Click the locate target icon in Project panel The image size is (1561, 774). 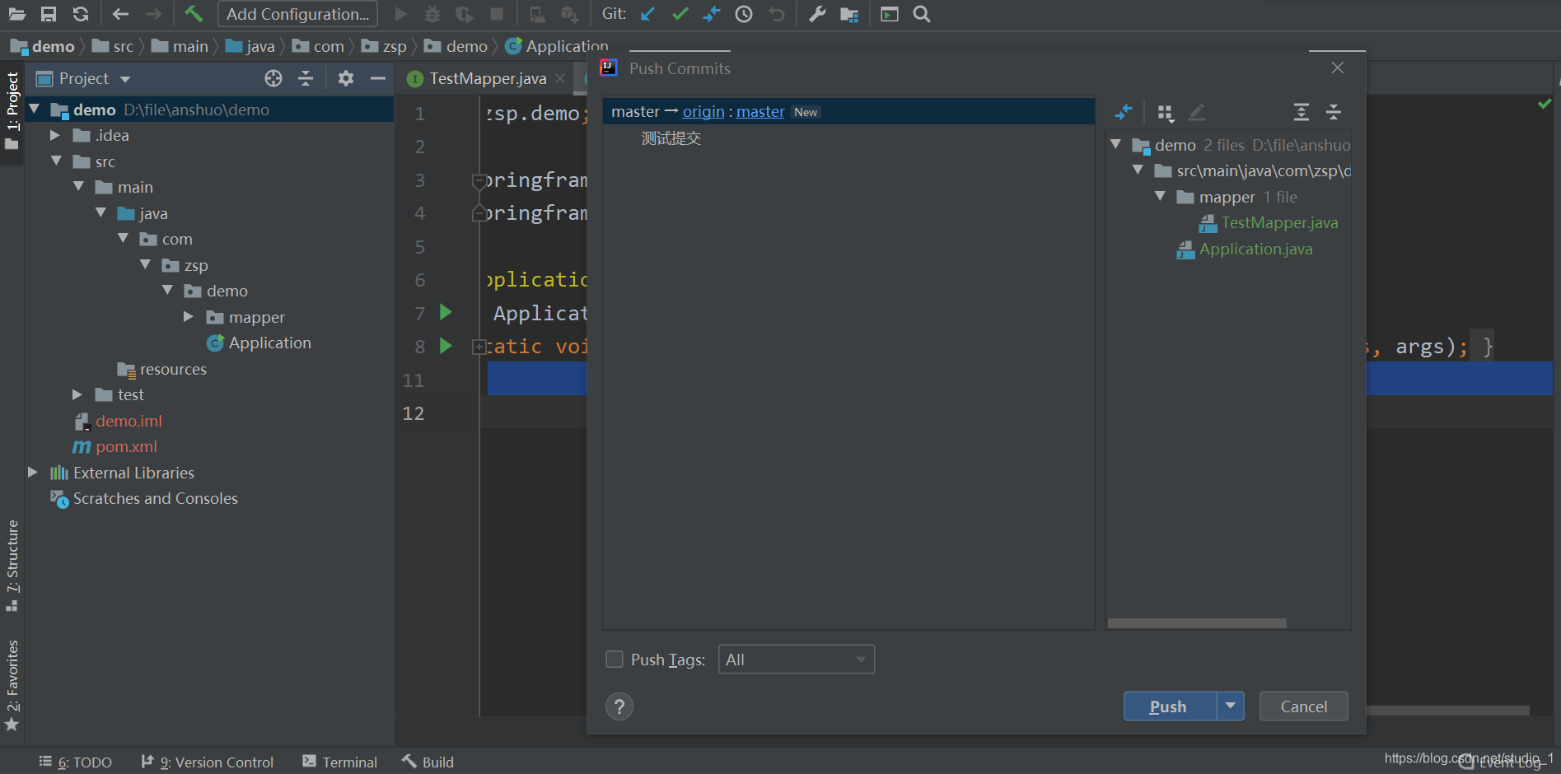tap(273, 78)
